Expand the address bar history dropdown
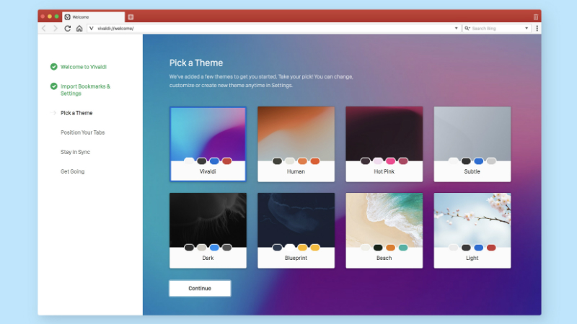Viewport: 577px width, 324px height. tap(456, 28)
